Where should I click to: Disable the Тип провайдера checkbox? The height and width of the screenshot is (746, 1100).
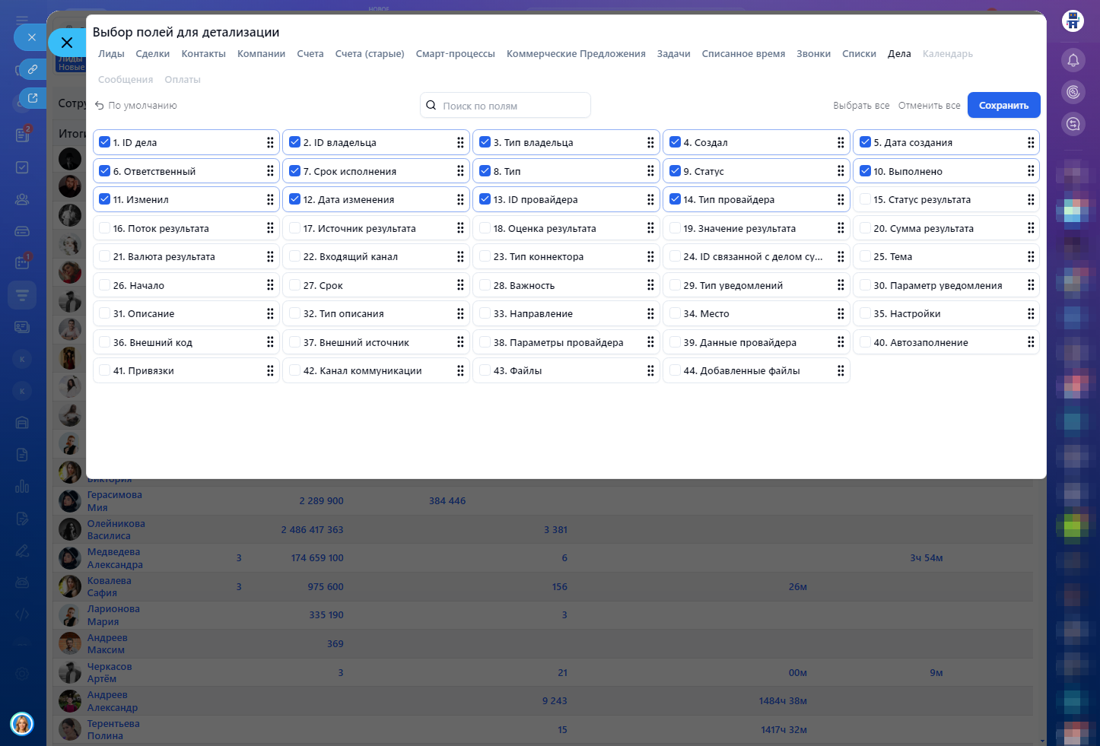675,199
